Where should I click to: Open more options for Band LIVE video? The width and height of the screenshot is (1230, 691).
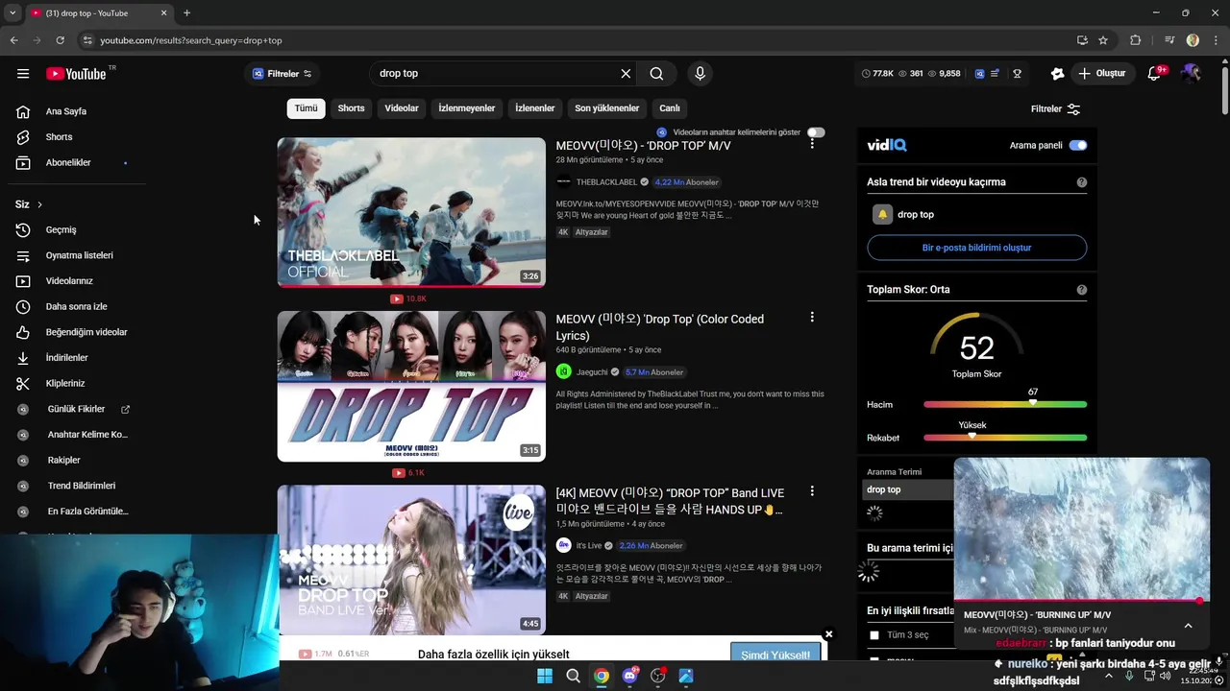tap(812, 490)
